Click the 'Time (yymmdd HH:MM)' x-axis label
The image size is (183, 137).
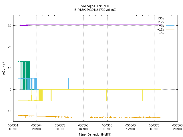pyautogui.click(x=95, y=134)
